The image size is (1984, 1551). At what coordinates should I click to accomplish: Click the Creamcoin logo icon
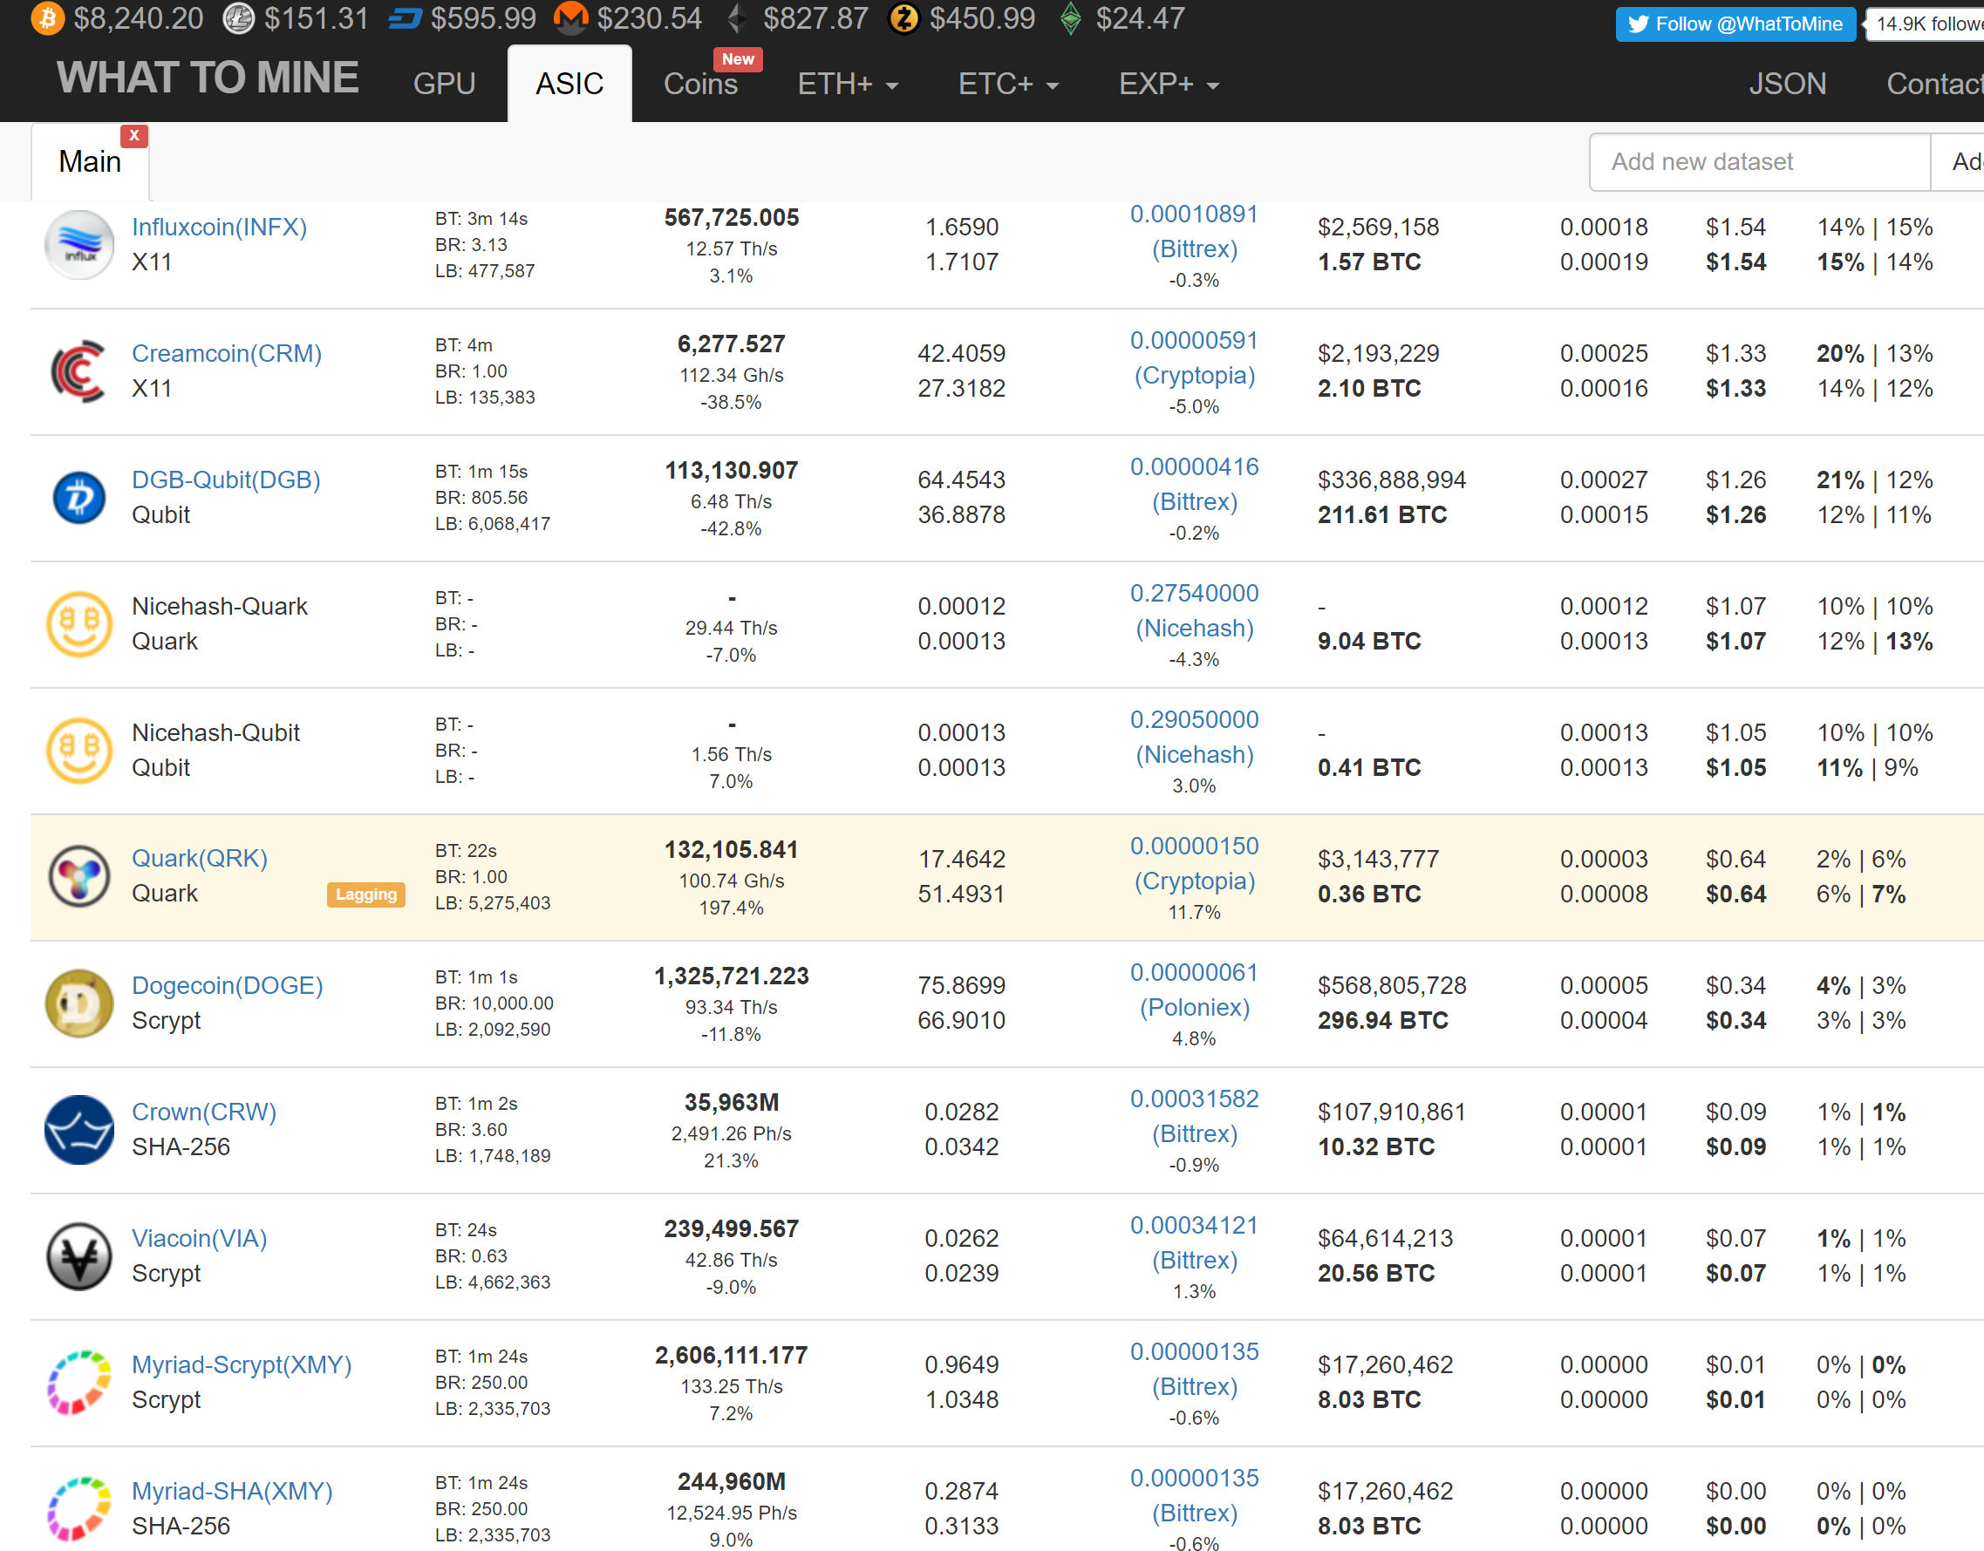click(79, 371)
